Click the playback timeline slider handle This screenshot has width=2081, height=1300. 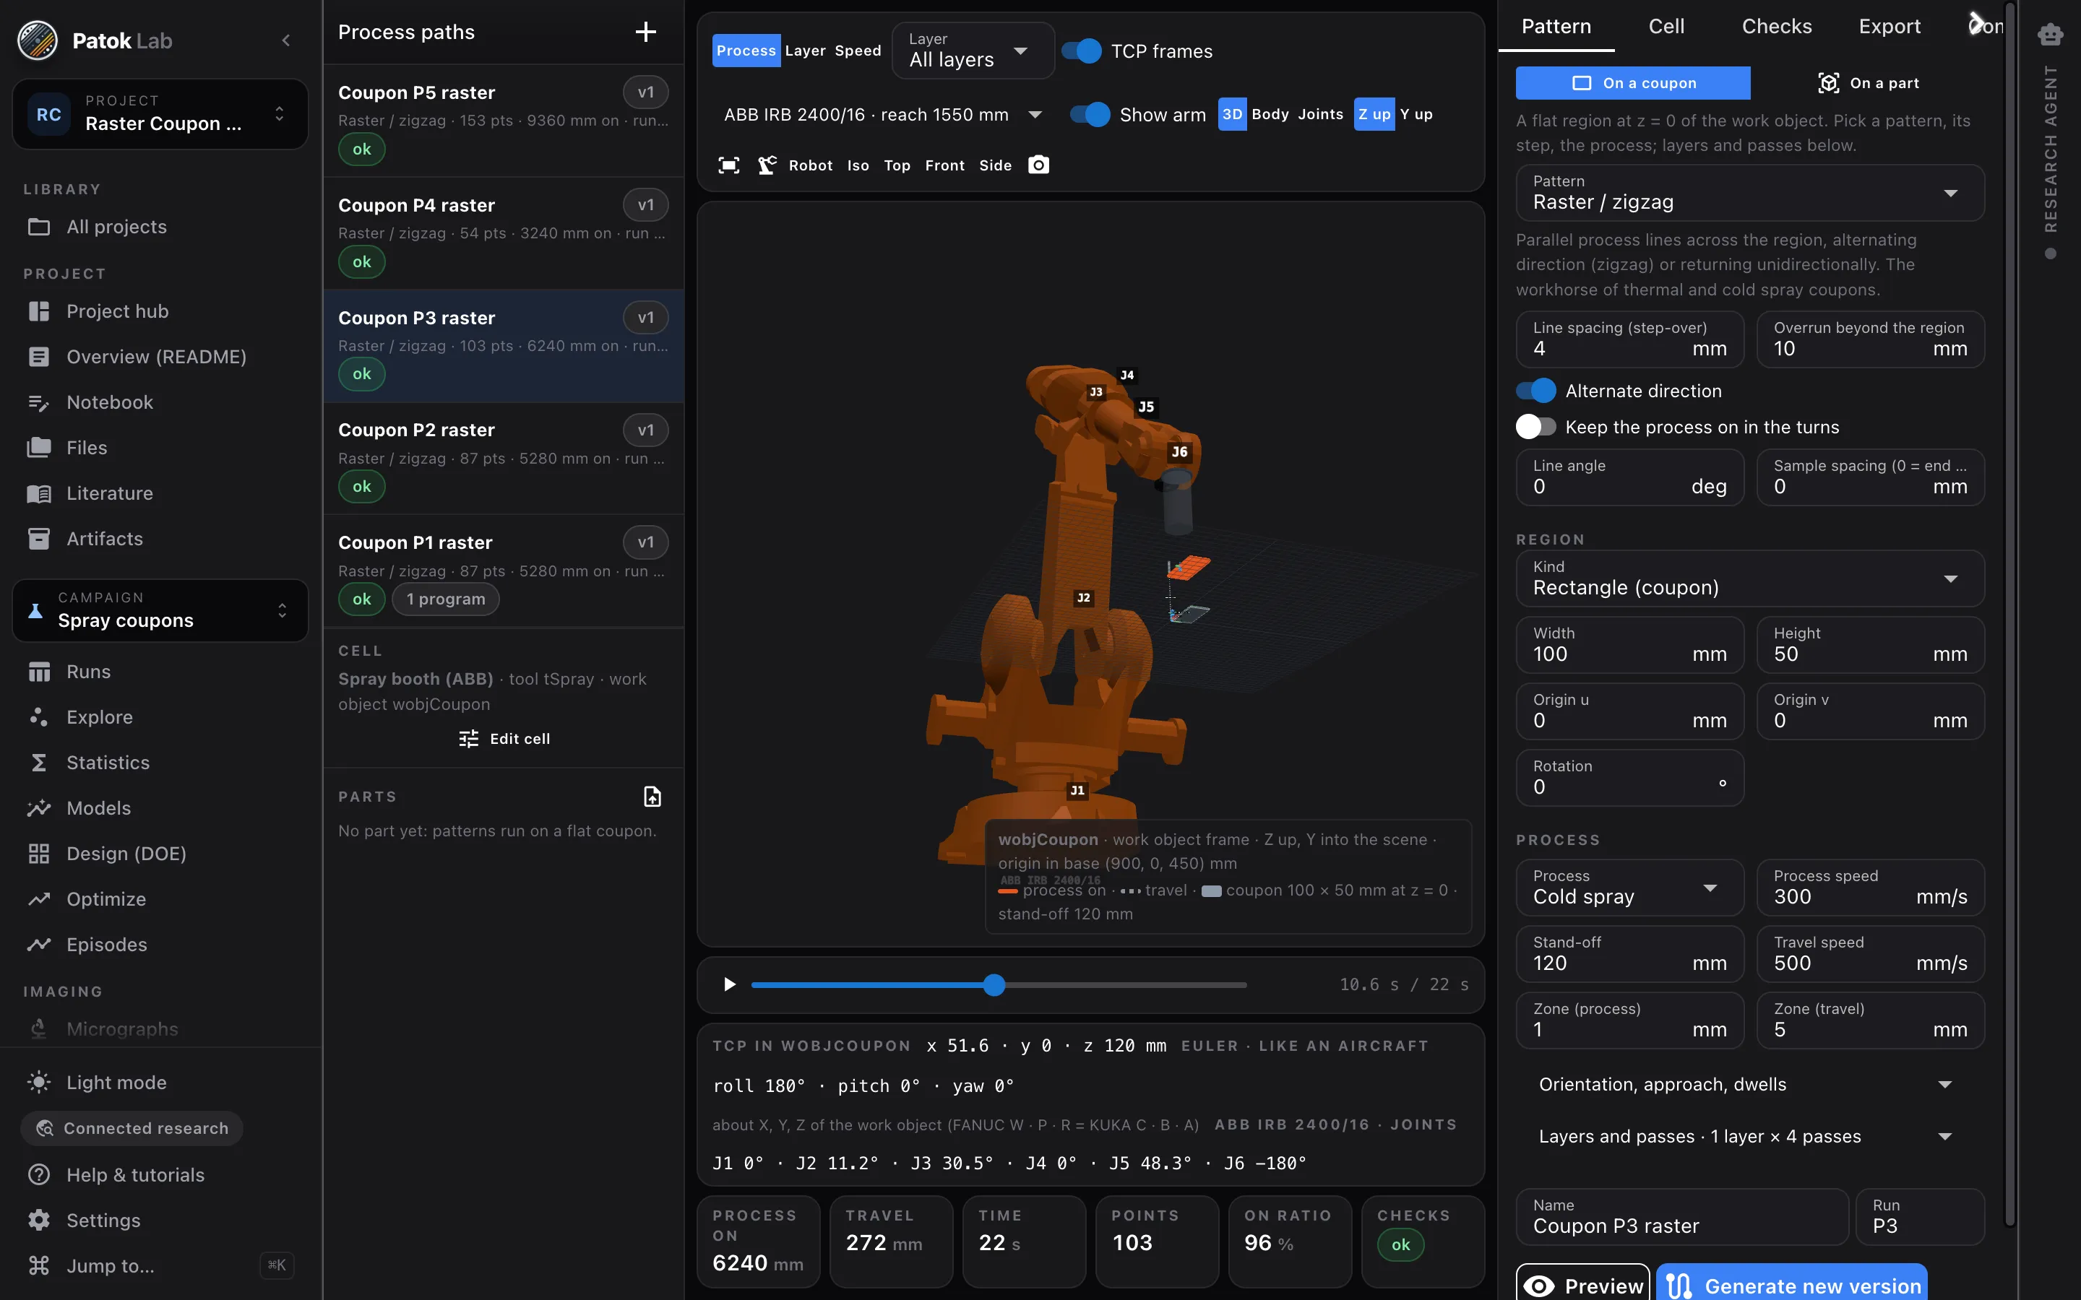click(994, 984)
